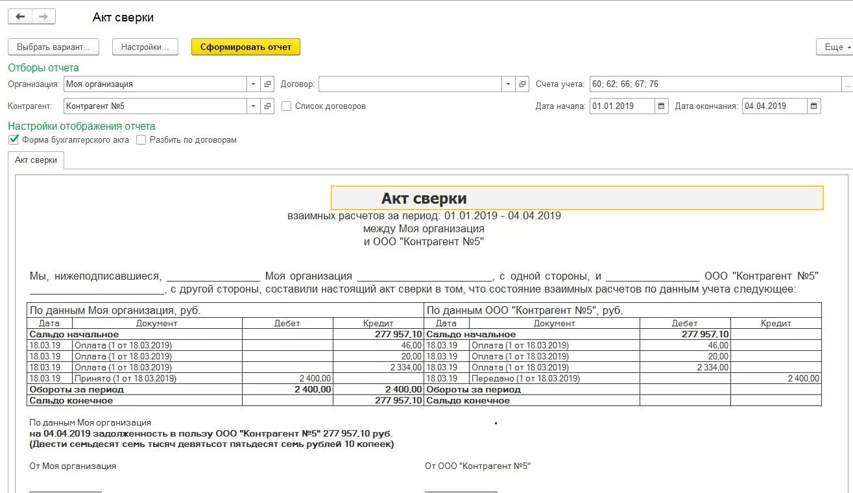Select the взаимных расчетов за период line
The image size is (853, 493).
(424, 215)
